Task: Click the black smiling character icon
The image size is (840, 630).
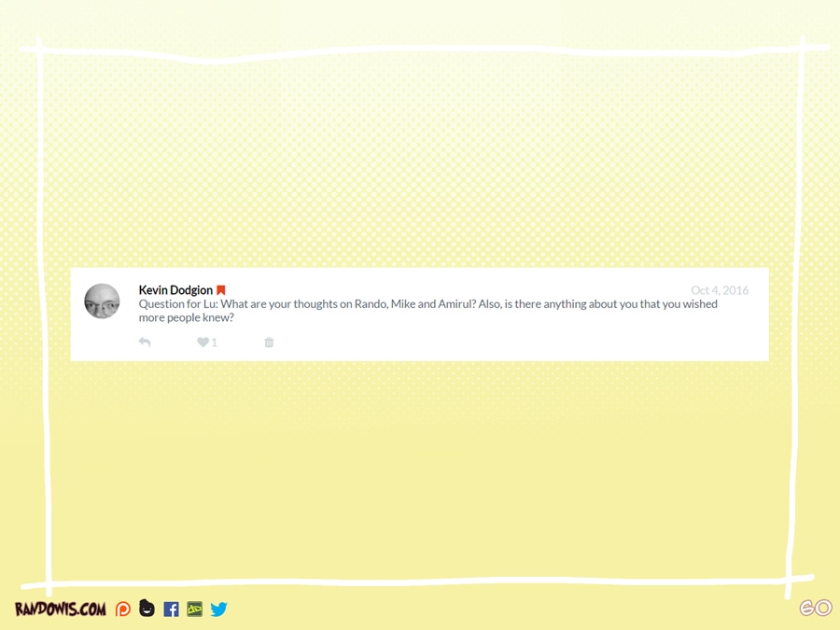Action: 147,609
